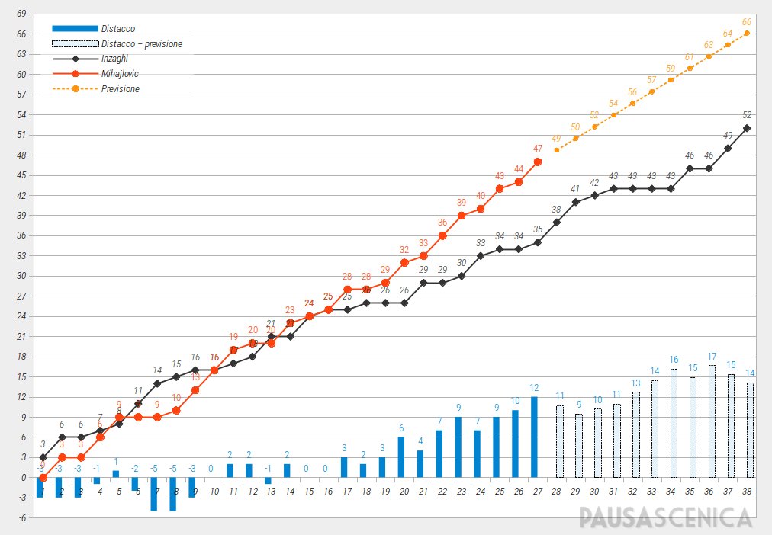Viewport: 772px width, 535px height.
Task: Click Inzaghi's black point labeled 41
Action: [575, 202]
